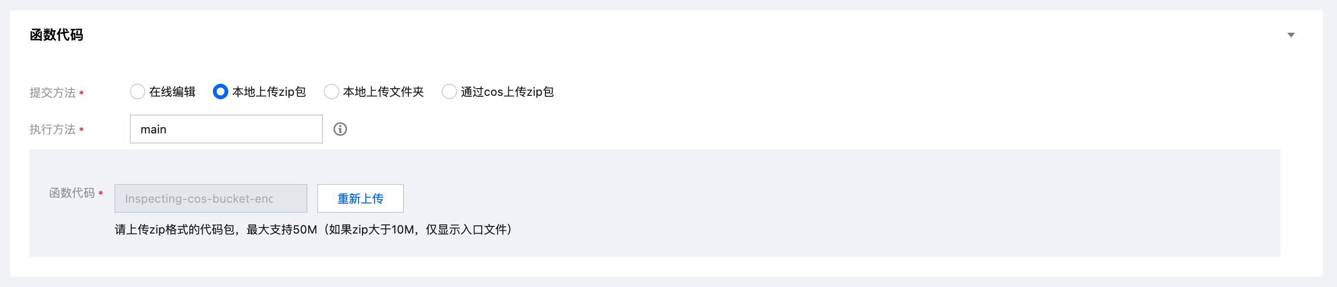Click the 执行方法 input containing main

[226, 129]
